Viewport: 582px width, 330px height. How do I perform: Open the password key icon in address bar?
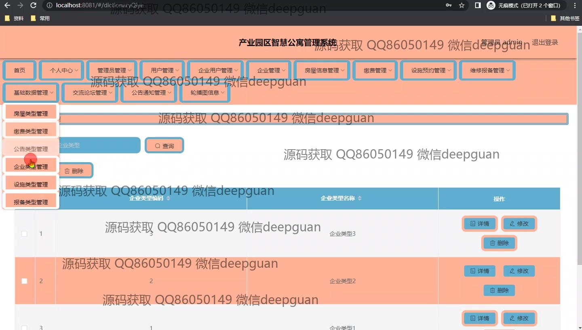pyautogui.click(x=449, y=5)
